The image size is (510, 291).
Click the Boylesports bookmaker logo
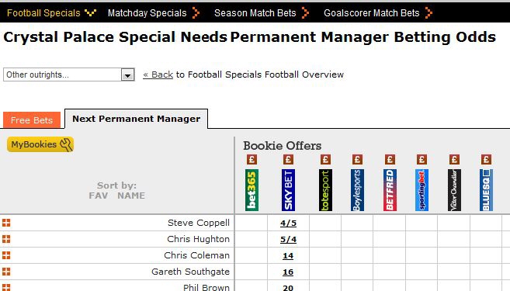pyautogui.click(x=357, y=190)
